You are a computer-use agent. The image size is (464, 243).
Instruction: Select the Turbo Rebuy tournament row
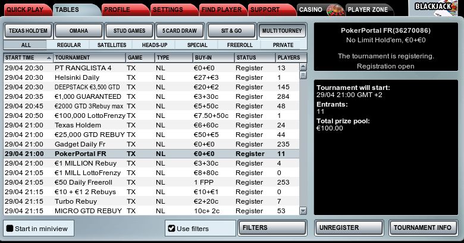pos(151,201)
